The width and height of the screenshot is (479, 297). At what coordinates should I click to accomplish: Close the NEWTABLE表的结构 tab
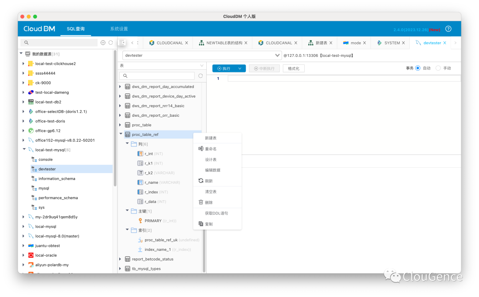(x=246, y=43)
